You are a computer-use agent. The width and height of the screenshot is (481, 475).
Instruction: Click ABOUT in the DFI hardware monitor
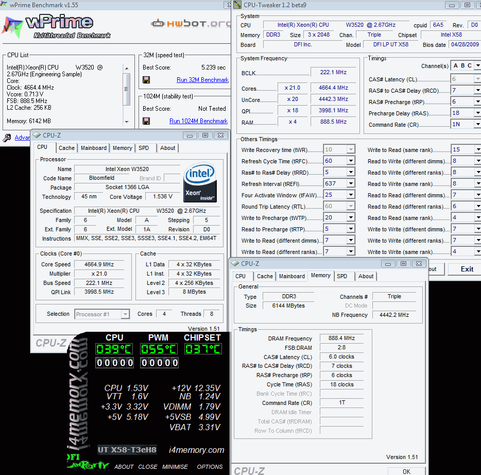(x=124, y=467)
